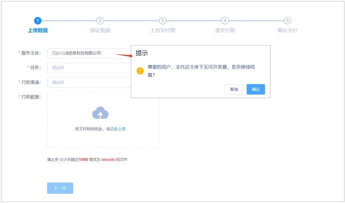
Task: Click the cloud upload icon
Action: point(100,113)
